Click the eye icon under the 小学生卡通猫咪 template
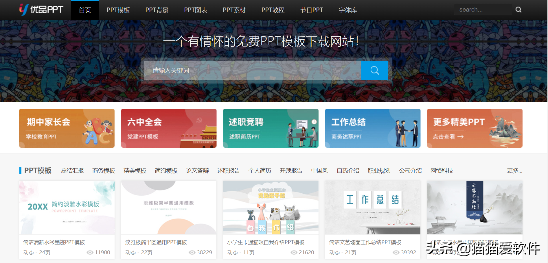Screen dimensions: 548x263 (294, 252)
